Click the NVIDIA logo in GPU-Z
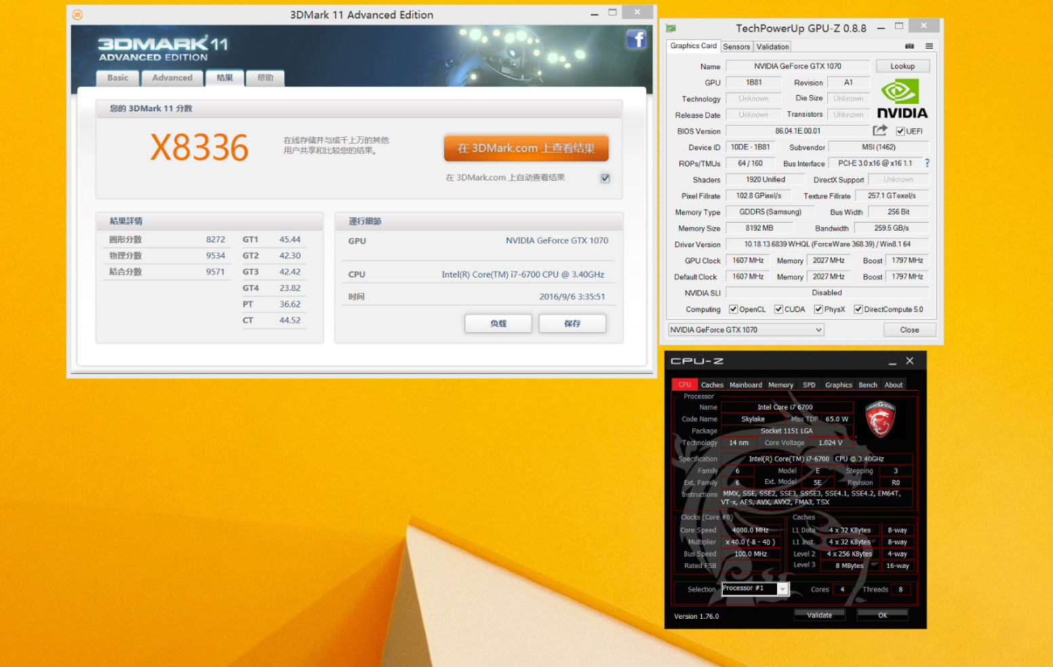Image resolution: width=1053 pixels, height=667 pixels. (902, 99)
